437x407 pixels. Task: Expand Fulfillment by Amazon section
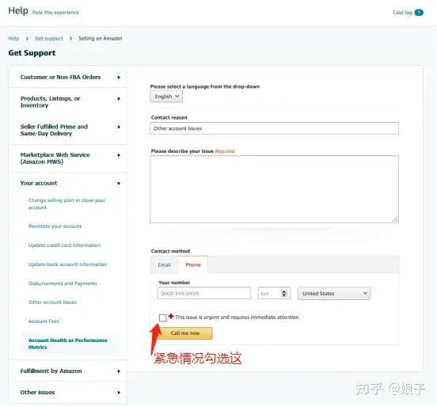68,371
